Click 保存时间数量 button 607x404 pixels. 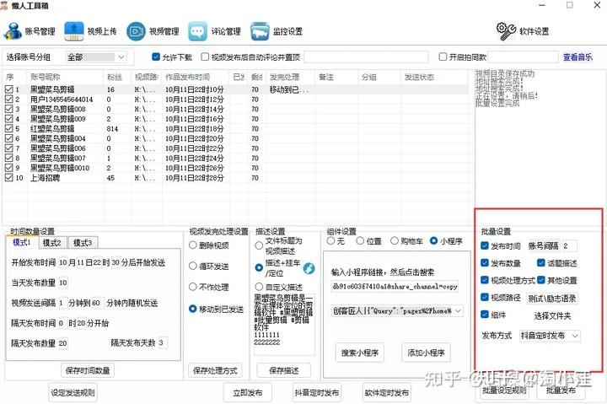[88, 370]
